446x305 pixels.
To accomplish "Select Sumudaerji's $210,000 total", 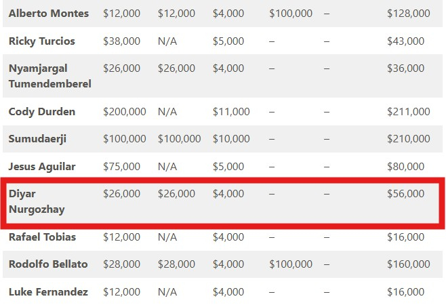I will point(408,139).
